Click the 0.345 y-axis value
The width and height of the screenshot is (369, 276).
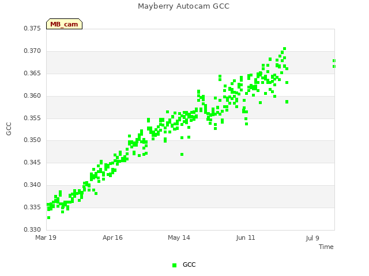32,162
